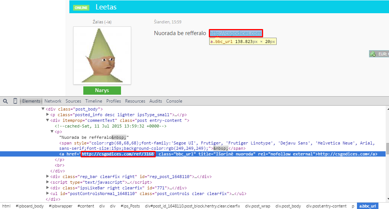Image resolution: width=389 pixels, height=209 pixels.
Task: Select a.bbc_url in the breadcrumb bar
Action: [x=368, y=206]
